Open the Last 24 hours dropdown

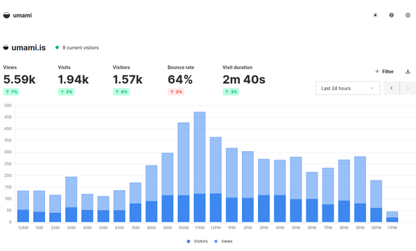pos(347,88)
